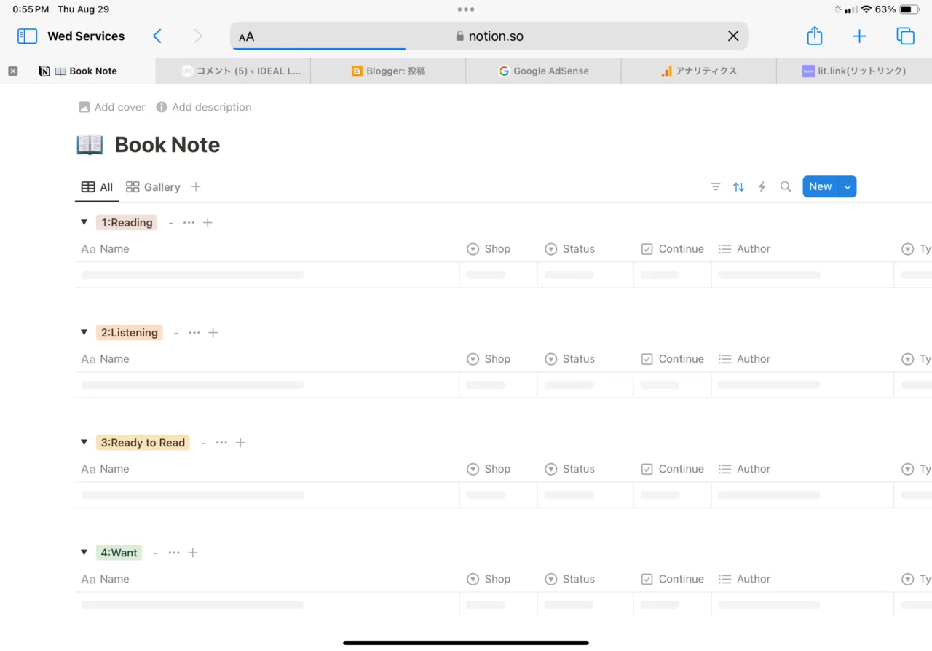Show the tab overview grid
Viewport: 932px width, 651px height.
[905, 36]
